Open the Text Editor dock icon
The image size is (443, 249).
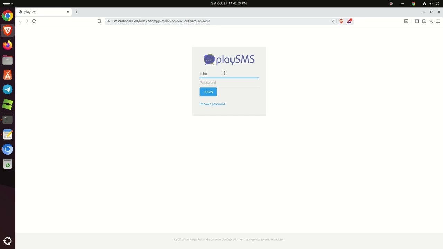click(8, 134)
